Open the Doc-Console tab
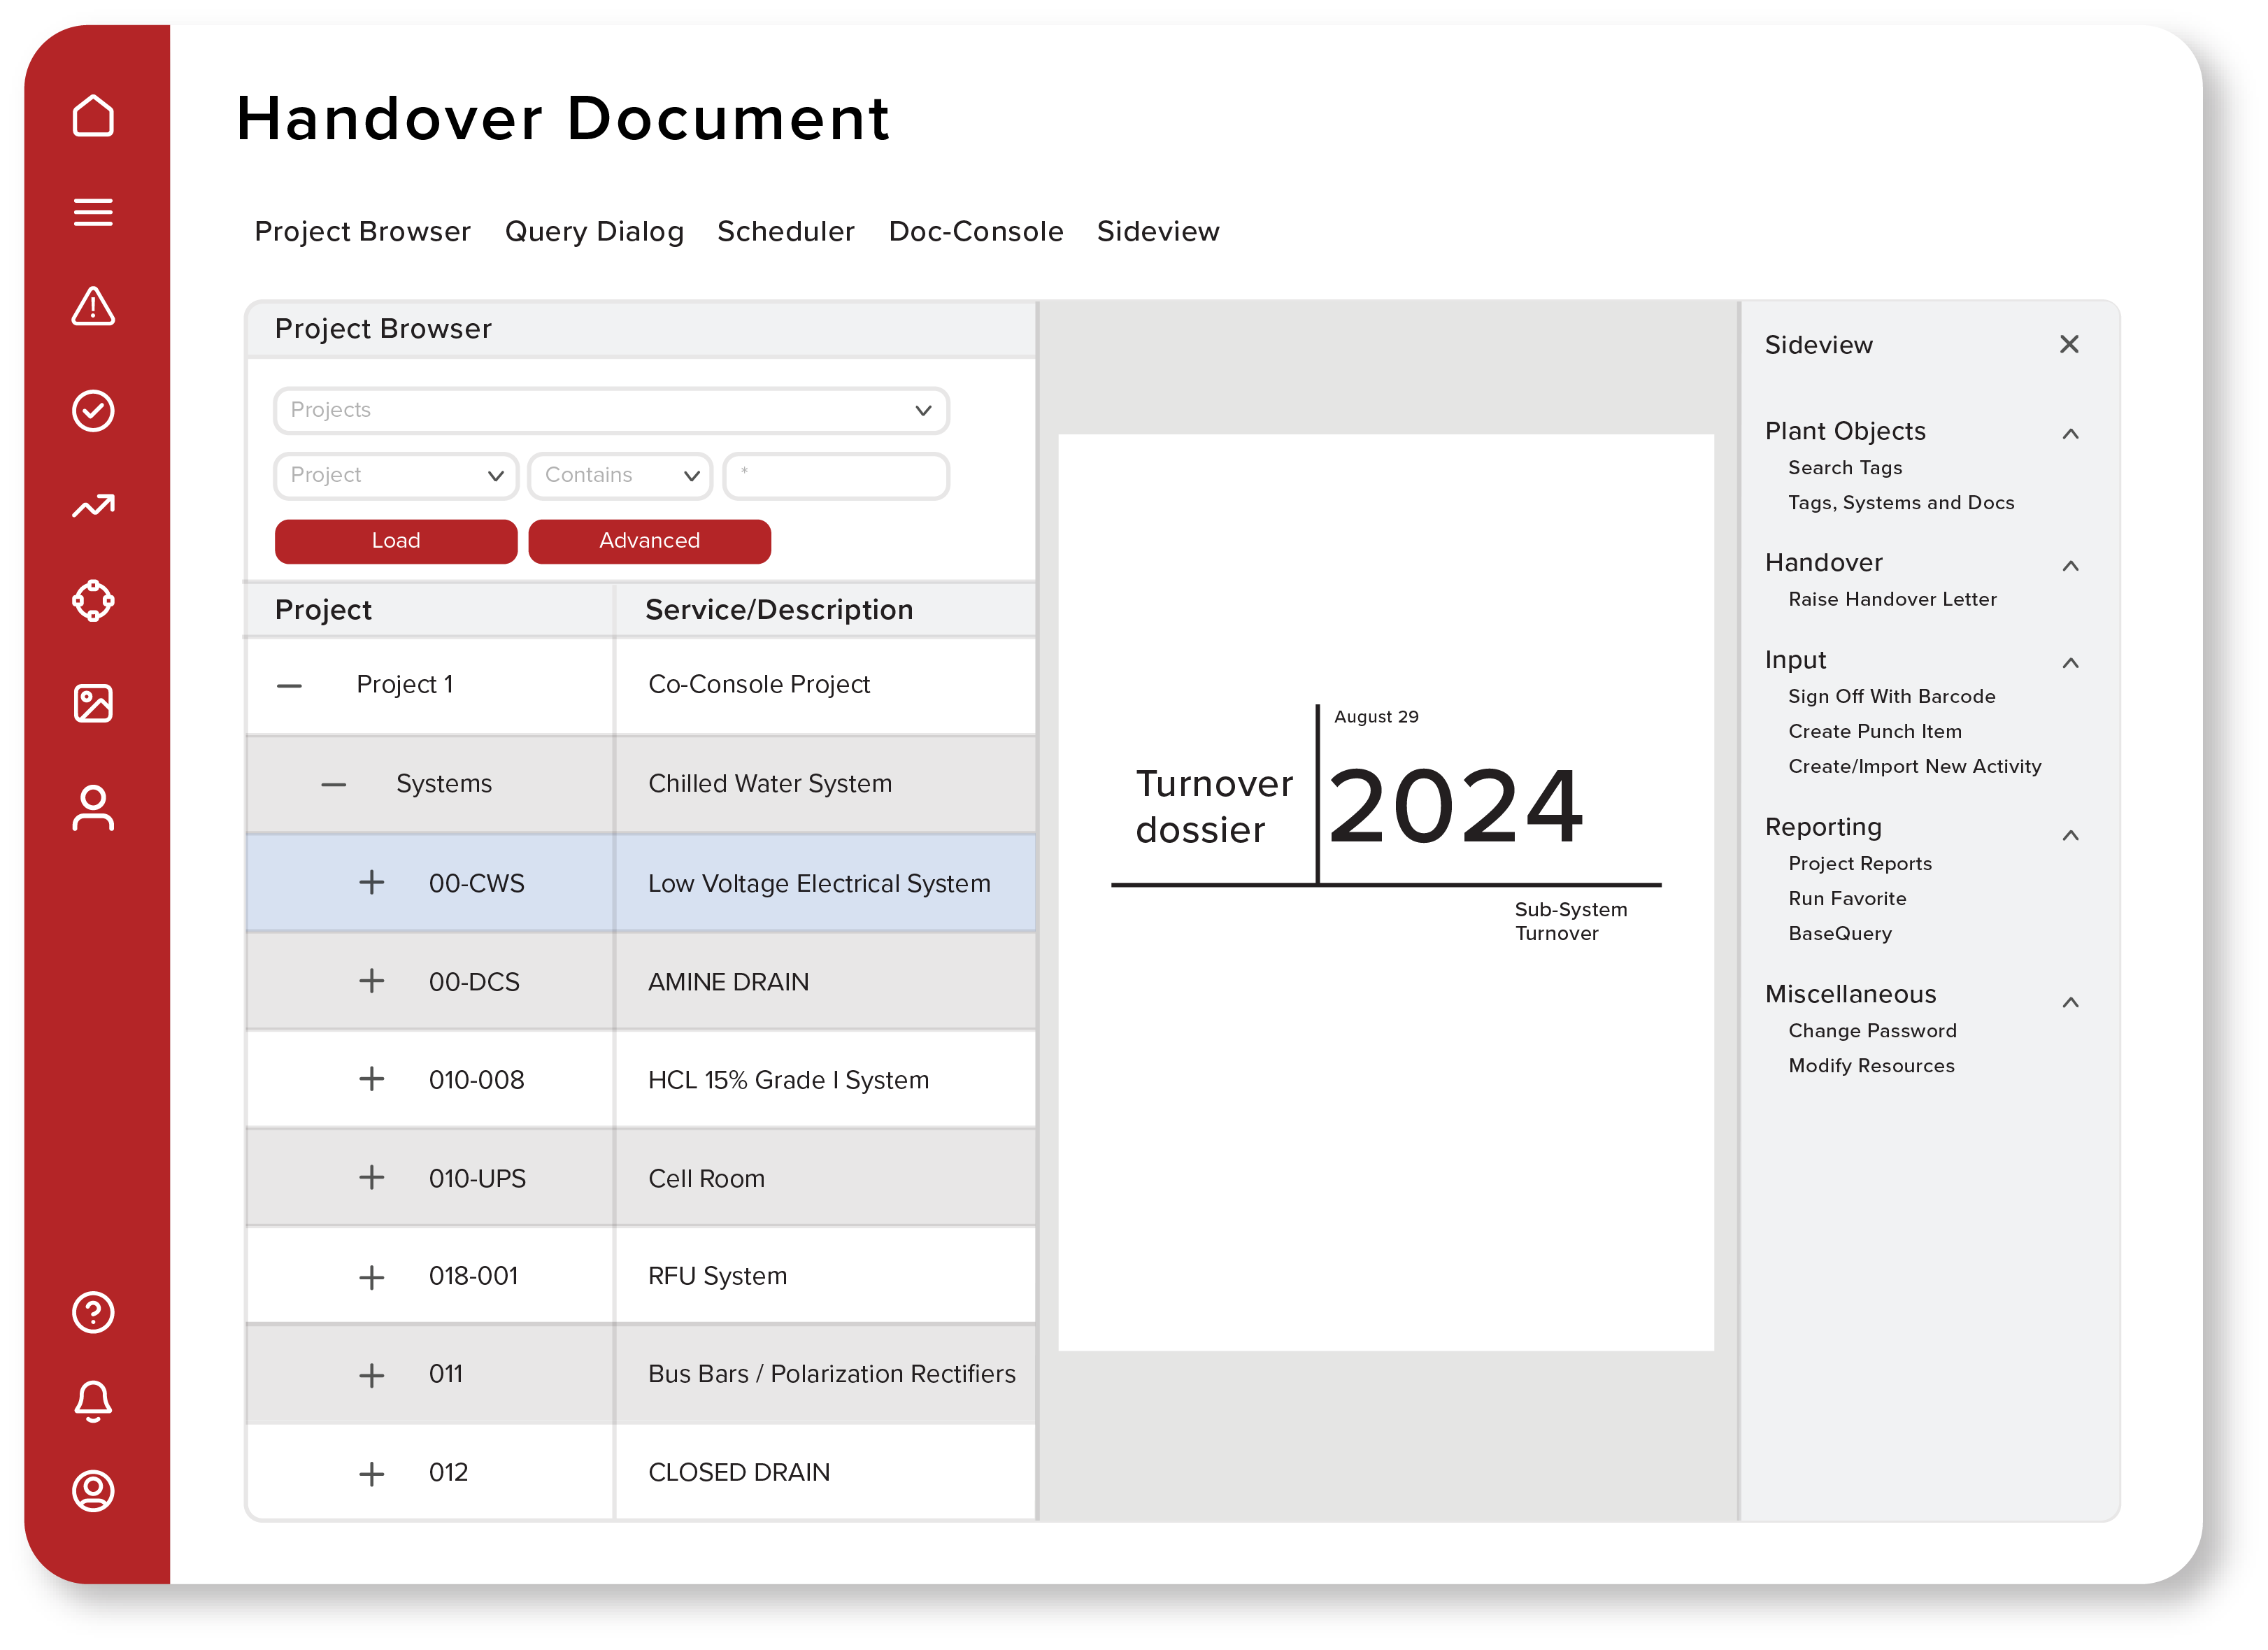This screenshot has width=2268, height=1650. tap(975, 231)
